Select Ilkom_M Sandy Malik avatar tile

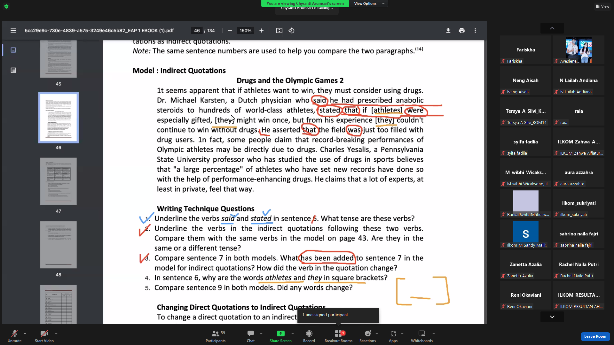(x=525, y=234)
